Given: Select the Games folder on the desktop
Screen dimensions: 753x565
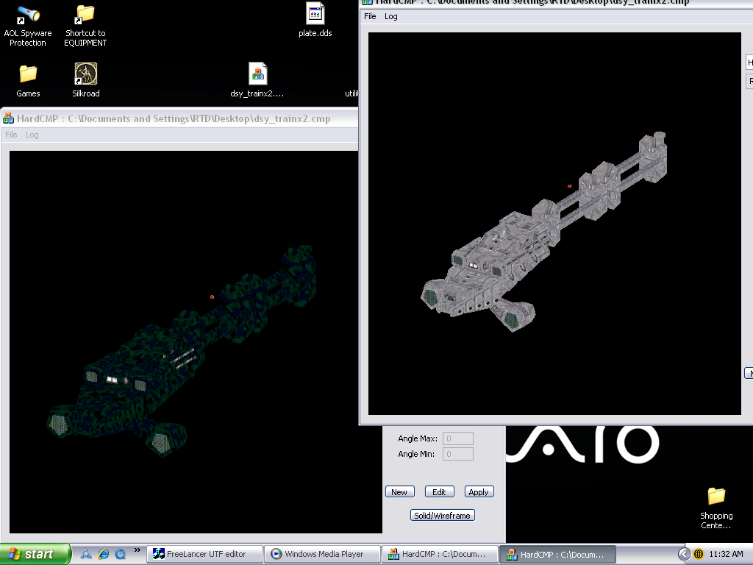Looking at the screenshot, I should point(28,74).
